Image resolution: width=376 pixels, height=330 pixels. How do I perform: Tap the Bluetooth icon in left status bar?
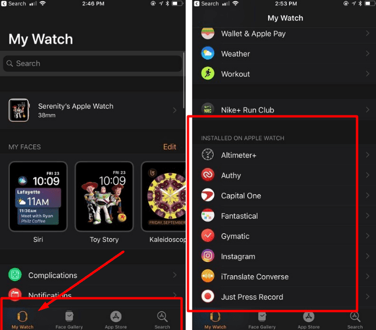pyautogui.click(x=167, y=3)
